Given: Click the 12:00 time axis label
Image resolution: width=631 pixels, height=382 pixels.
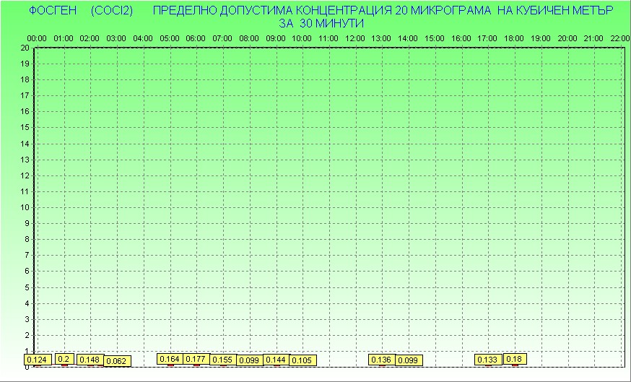Looking at the screenshot, I should [x=355, y=38].
